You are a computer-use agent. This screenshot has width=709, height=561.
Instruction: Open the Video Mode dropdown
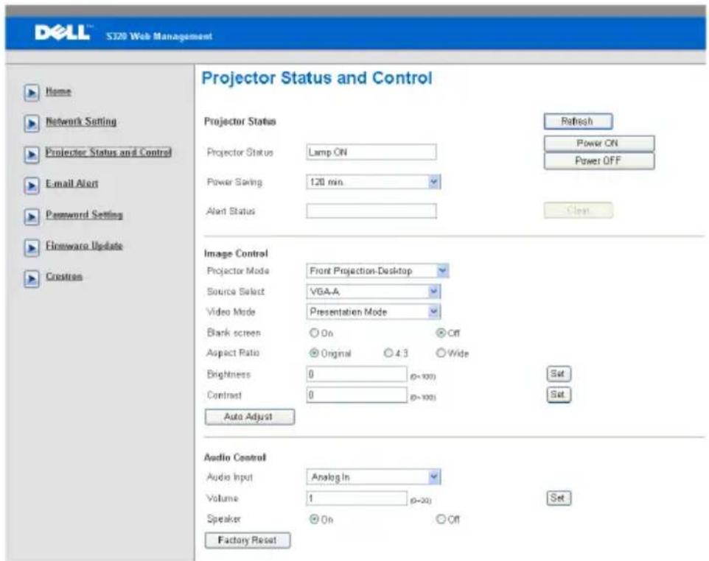(374, 311)
